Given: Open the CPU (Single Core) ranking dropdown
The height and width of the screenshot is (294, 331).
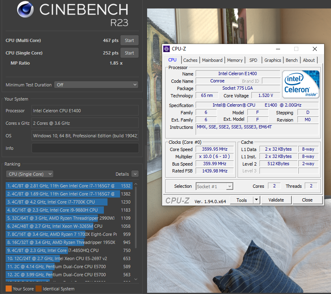Looking at the screenshot, I should (29, 174).
